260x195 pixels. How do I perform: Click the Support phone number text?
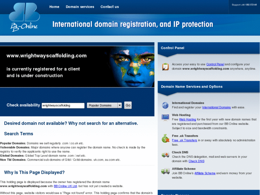pos(244,5)
